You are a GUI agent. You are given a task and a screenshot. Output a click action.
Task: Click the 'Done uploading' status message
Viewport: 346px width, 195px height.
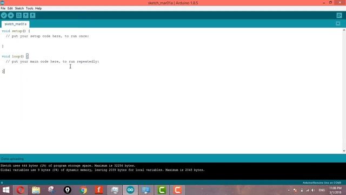(12, 159)
